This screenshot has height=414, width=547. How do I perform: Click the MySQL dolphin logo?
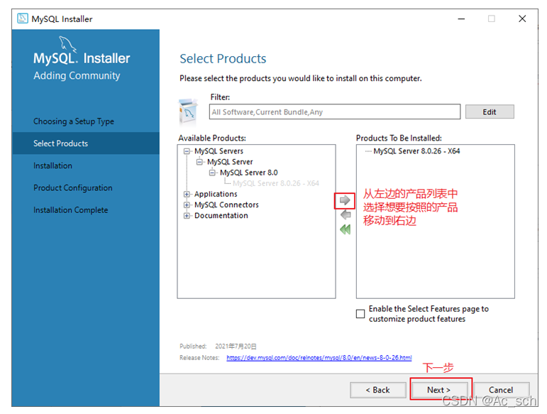67,44
